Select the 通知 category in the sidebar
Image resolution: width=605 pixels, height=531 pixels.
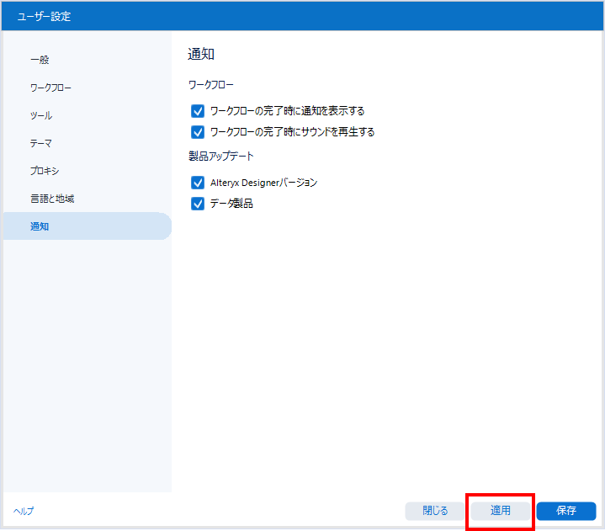pos(88,226)
